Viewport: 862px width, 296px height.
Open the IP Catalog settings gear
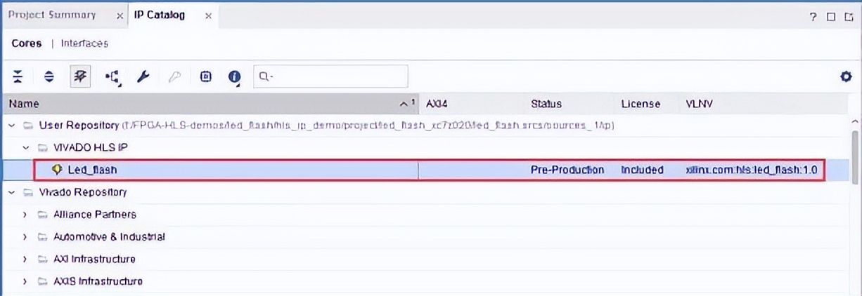[x=846, y=76]
